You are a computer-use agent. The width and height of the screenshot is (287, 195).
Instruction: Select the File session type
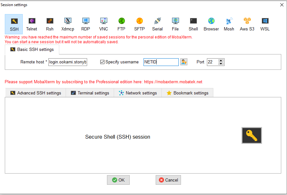[175, 24]
